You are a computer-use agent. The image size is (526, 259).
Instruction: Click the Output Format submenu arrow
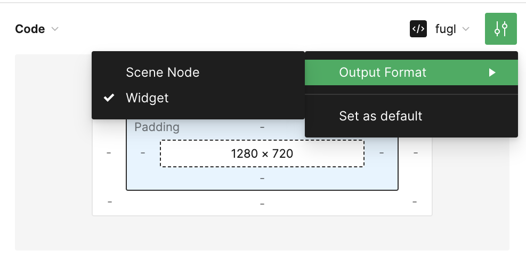point(492,72)
